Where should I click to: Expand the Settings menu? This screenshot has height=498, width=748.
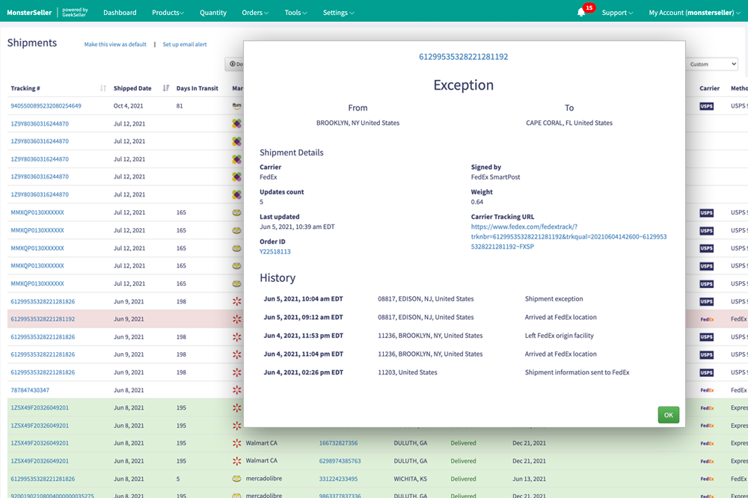338,13
